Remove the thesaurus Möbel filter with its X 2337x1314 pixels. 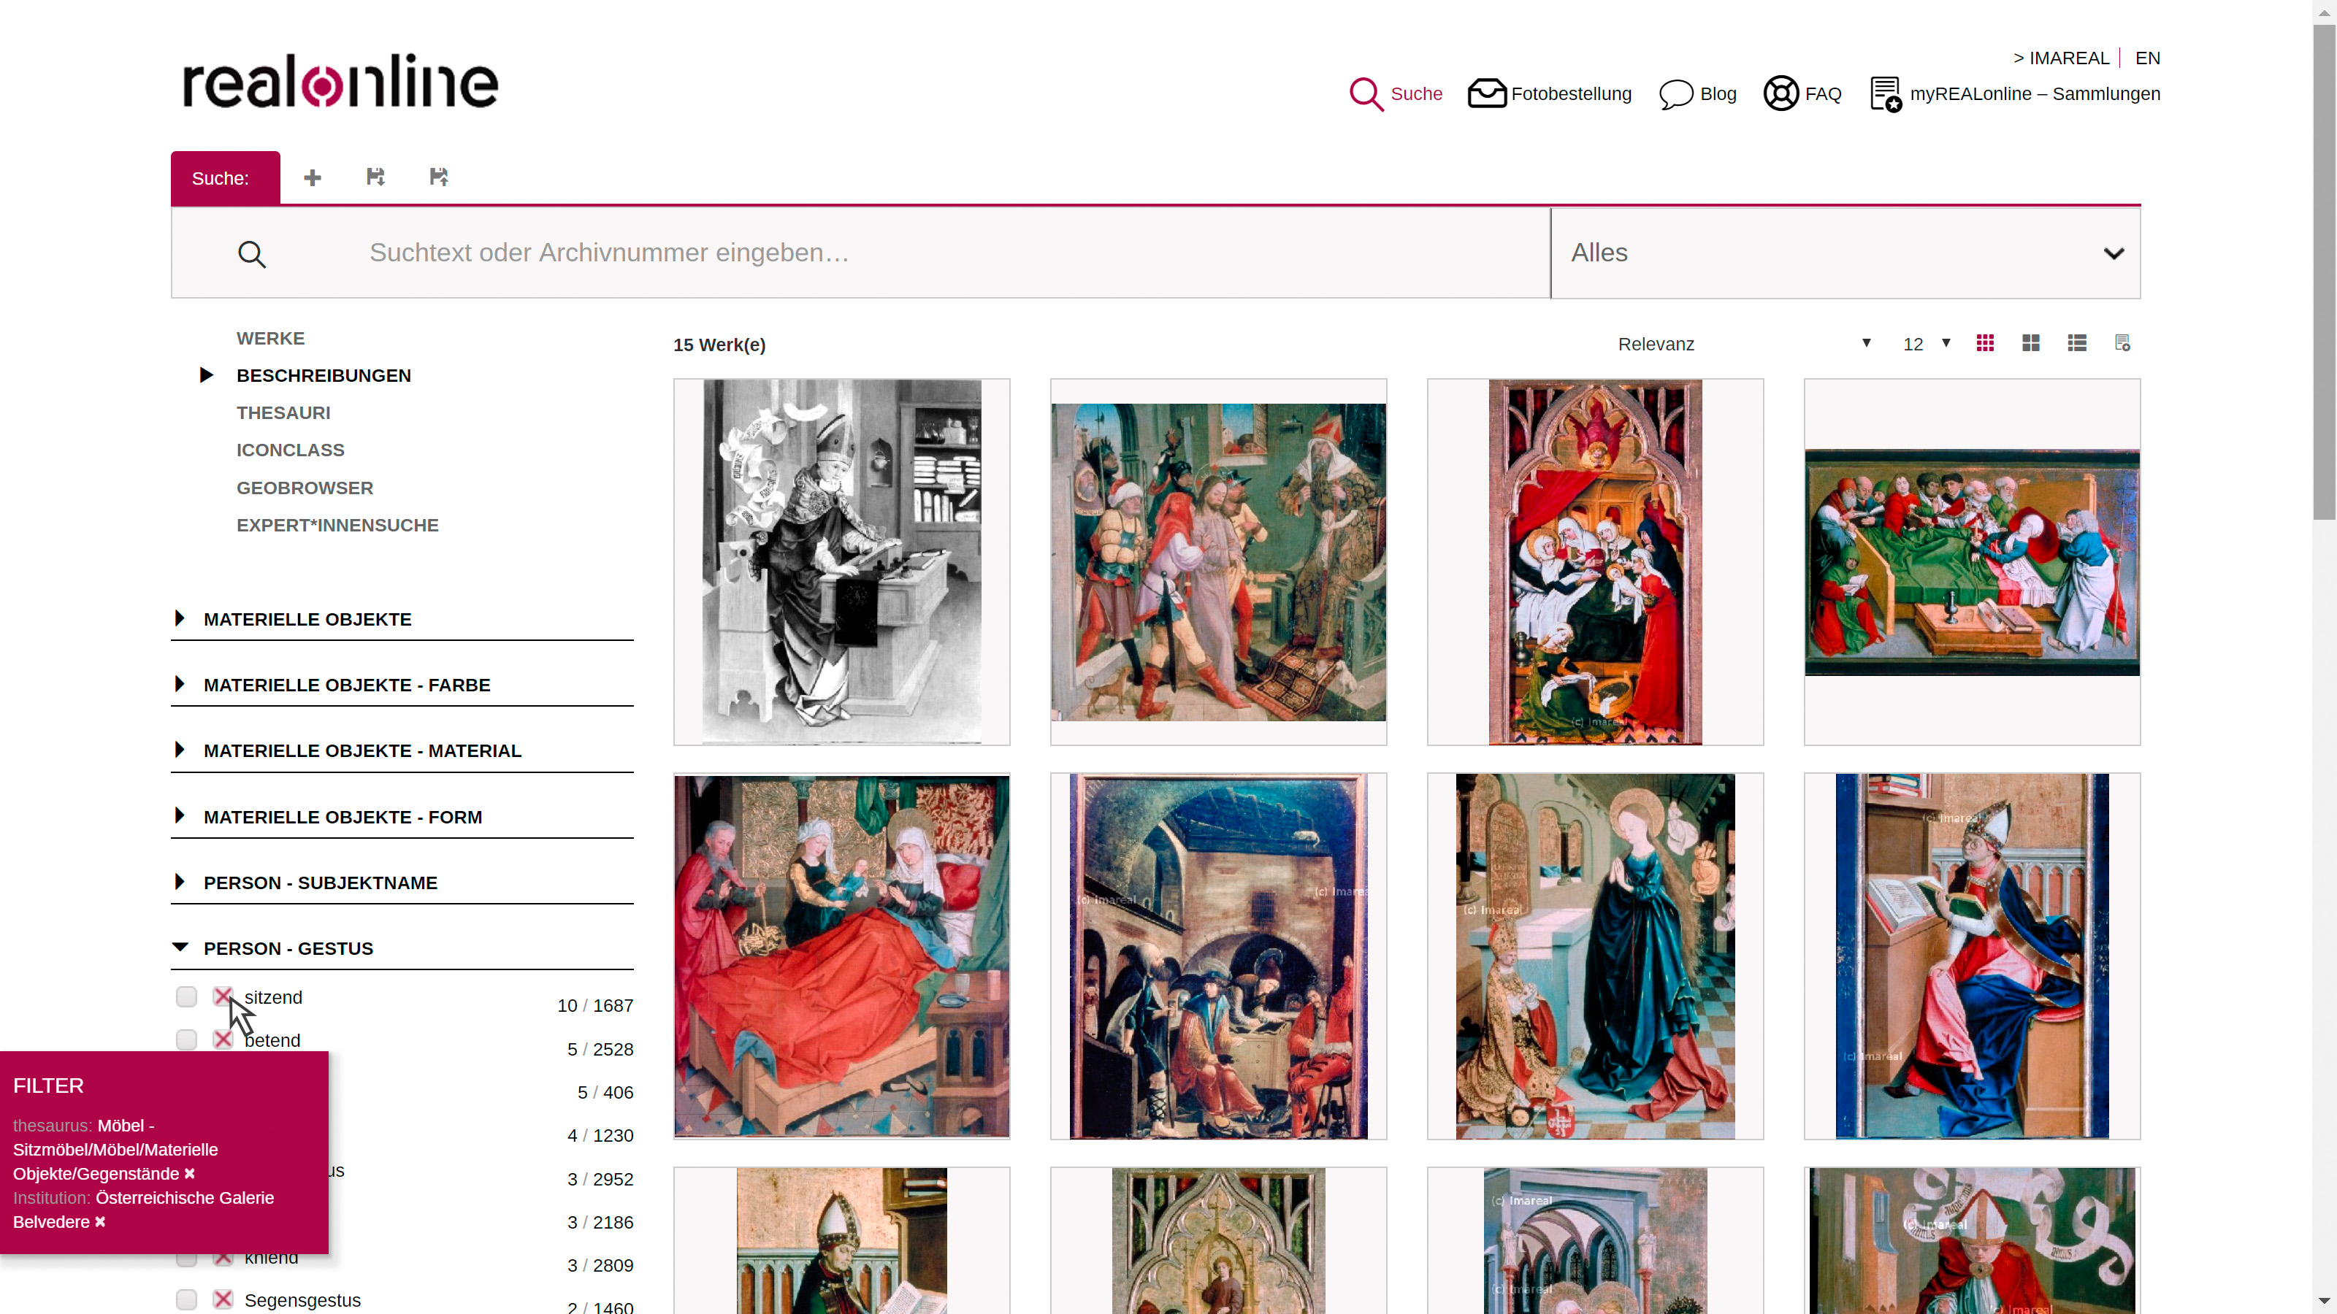point(190,1173)
